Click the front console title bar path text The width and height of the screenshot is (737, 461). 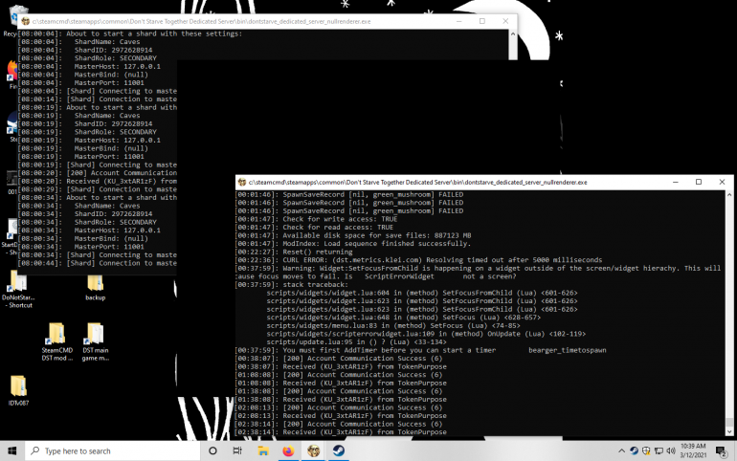tap(417, 182)
